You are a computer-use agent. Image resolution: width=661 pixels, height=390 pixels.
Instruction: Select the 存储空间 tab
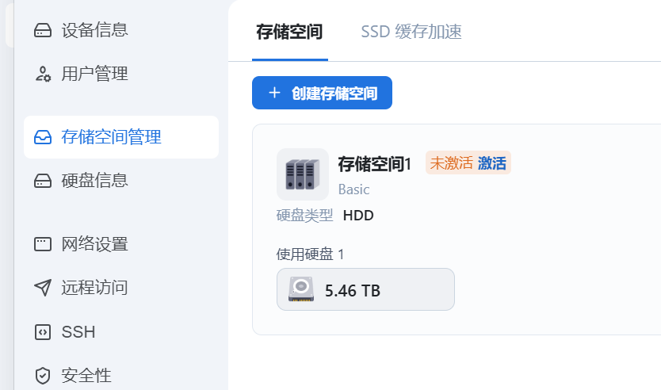289,32
